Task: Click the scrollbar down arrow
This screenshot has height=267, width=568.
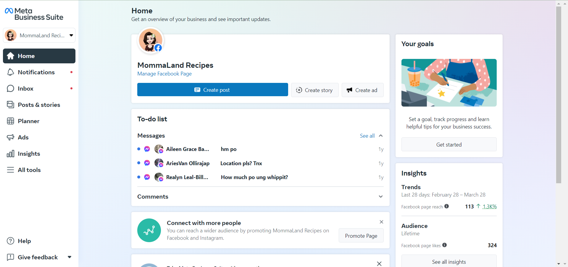Action: point(559,264)
